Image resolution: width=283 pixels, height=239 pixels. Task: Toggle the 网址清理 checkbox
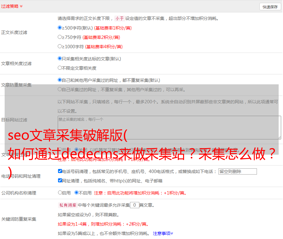click(60, 180)
